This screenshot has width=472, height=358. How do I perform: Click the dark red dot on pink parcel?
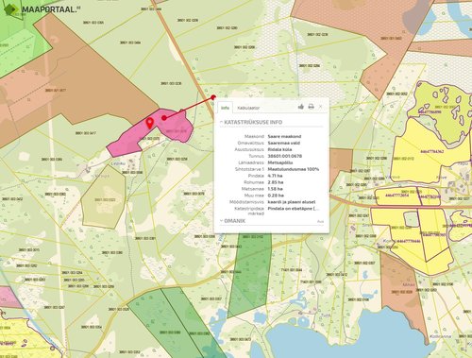click(164, 118)
